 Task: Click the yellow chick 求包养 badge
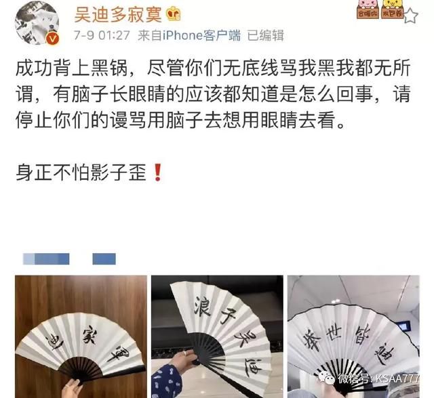point(392,9)
